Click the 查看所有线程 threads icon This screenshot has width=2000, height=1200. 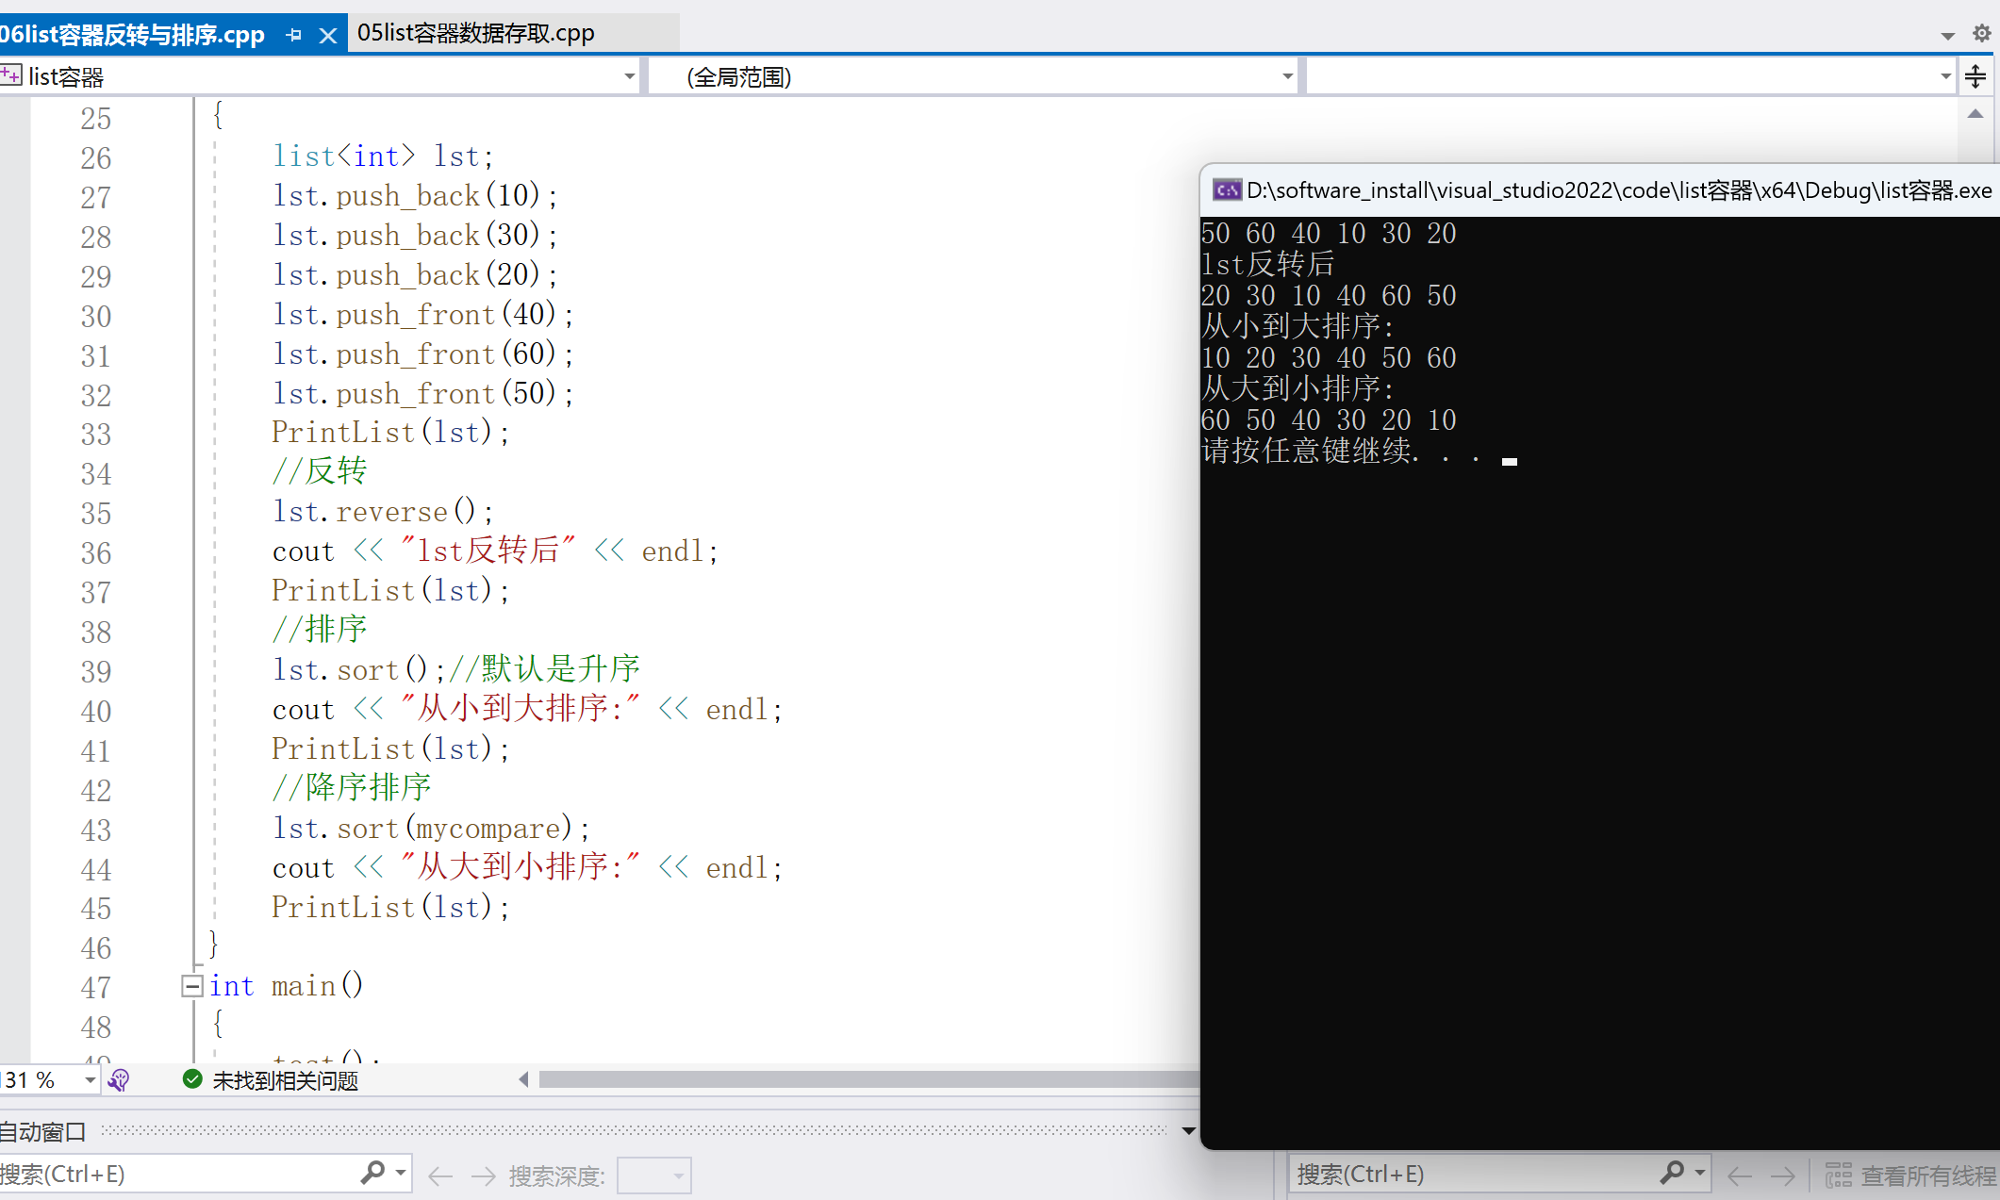pos(1839,1175)
